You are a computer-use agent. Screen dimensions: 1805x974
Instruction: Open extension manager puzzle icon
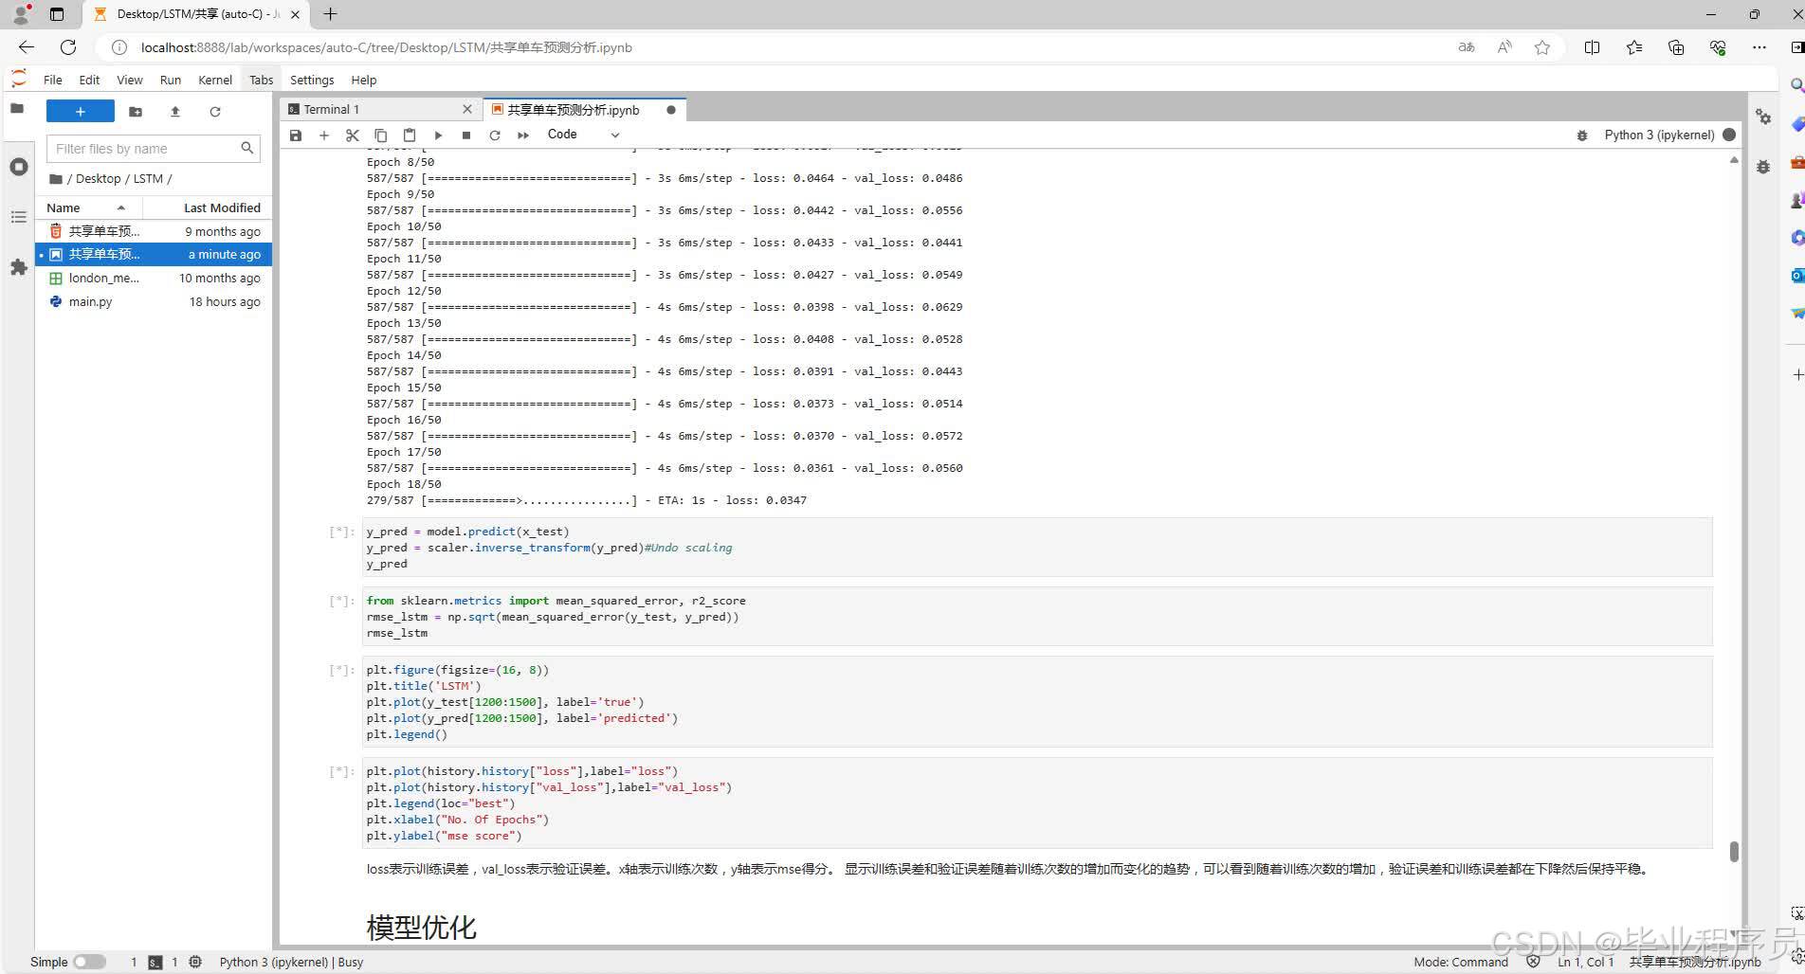18,268
